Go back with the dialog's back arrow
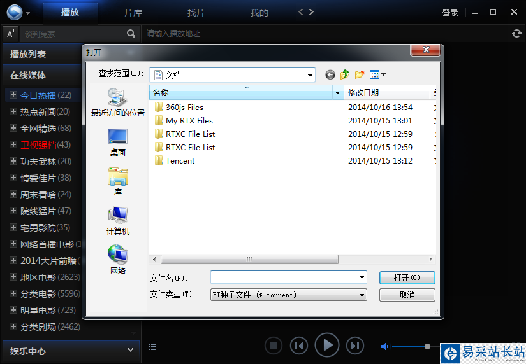Screen dimensions: 526x364 click(330, 74)
